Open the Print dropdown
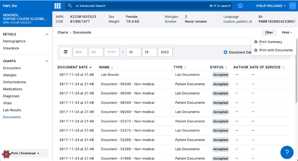Viewport: 298px width, 161px height. pyautogui.click(x=287, y=32)
